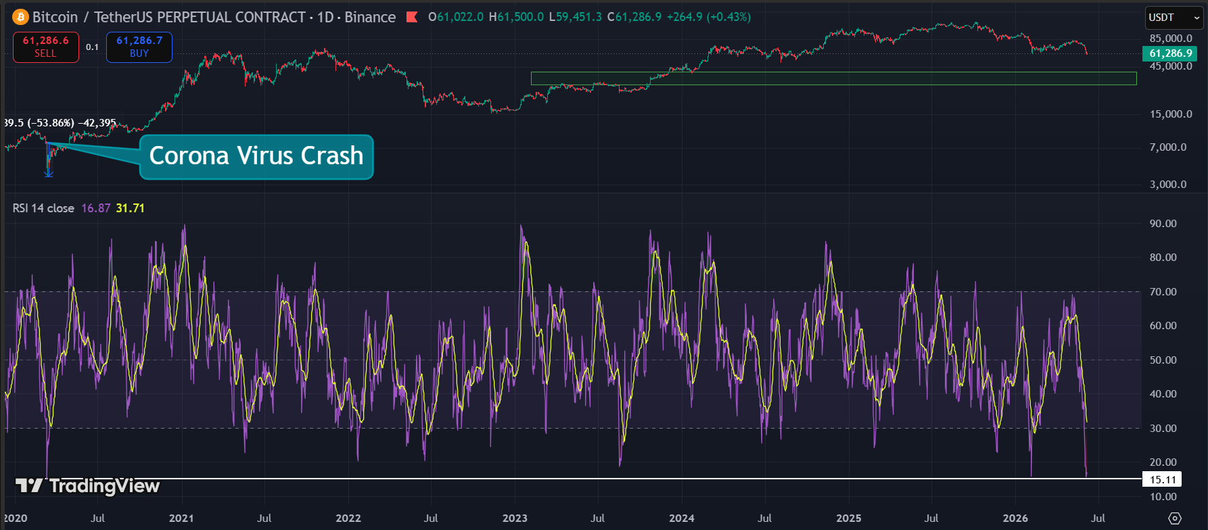This screenshot has width=1208, height=530.
Task: Click the 70.00 RSI axis label
Action: click(1163, 292)
